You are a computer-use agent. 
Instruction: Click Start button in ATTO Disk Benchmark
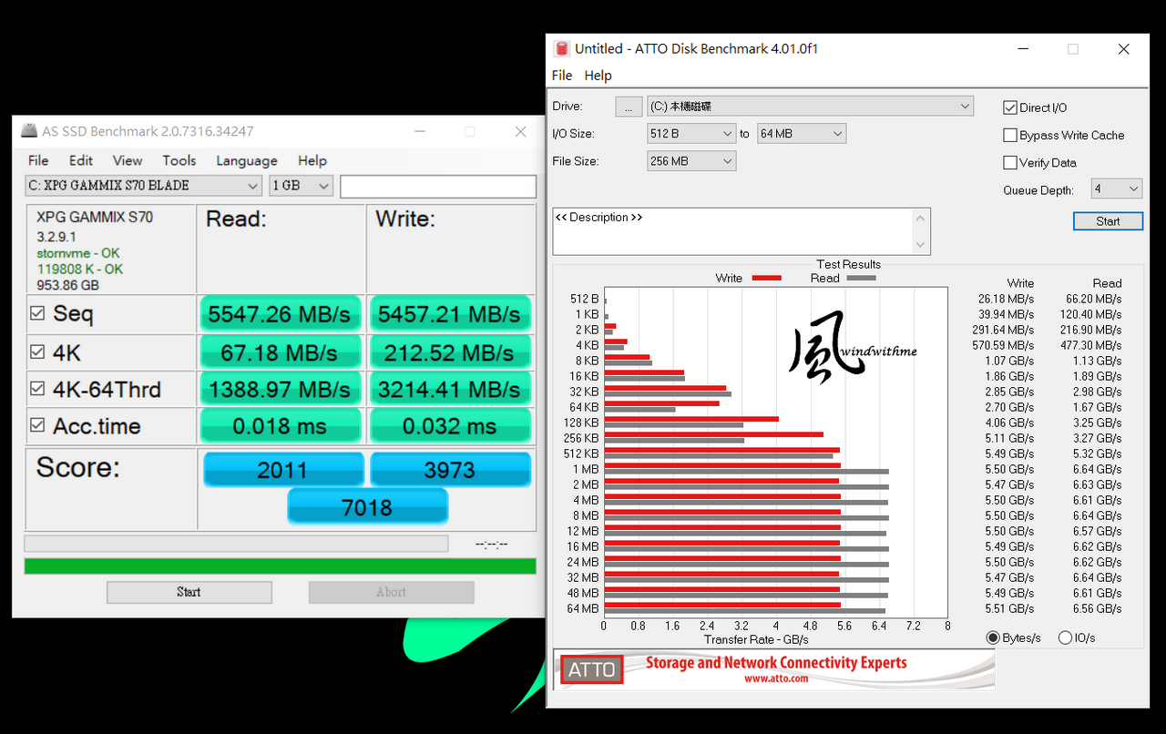point(1108,221)
